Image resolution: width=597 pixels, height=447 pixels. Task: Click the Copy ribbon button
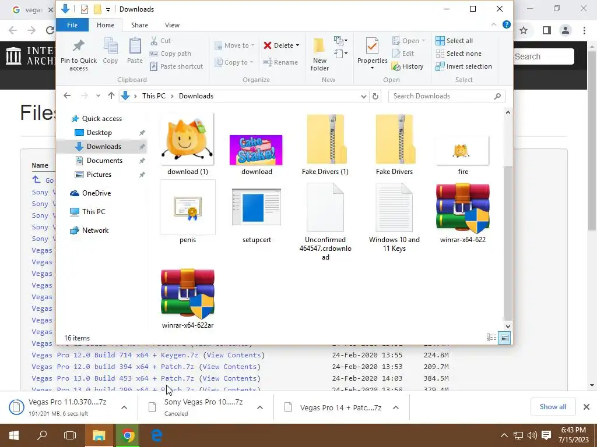click(x=110, y=51)
